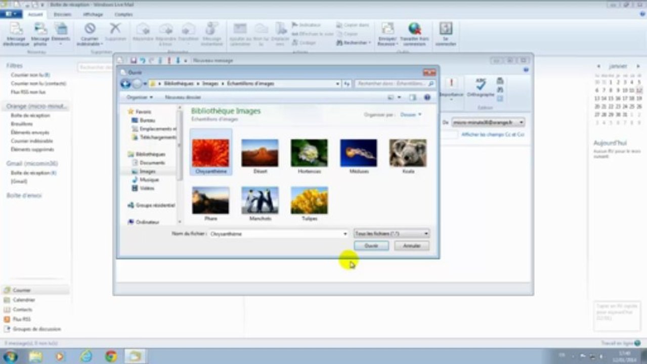
Task: Select Groupe résidentiel in navigation pane
Action: [x=151, y=205]
